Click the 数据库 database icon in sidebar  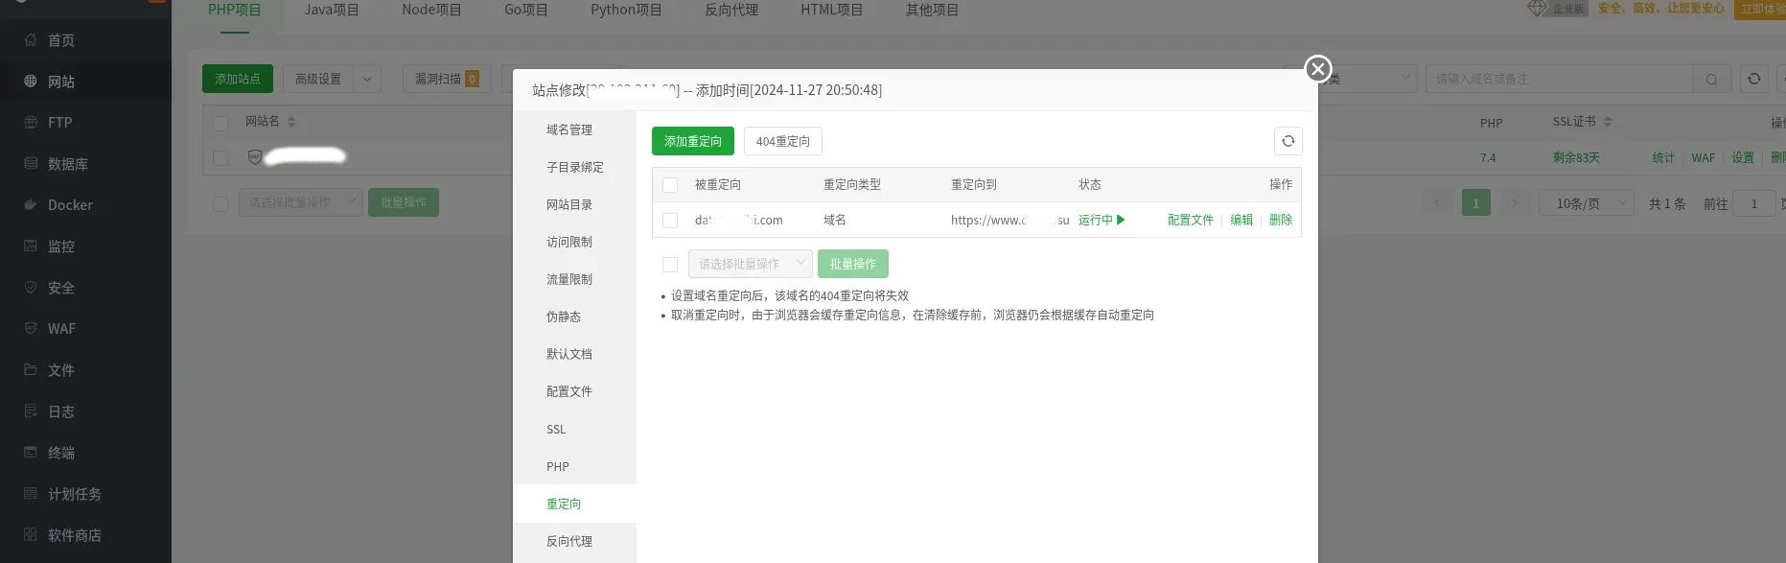tap(31, 164)
